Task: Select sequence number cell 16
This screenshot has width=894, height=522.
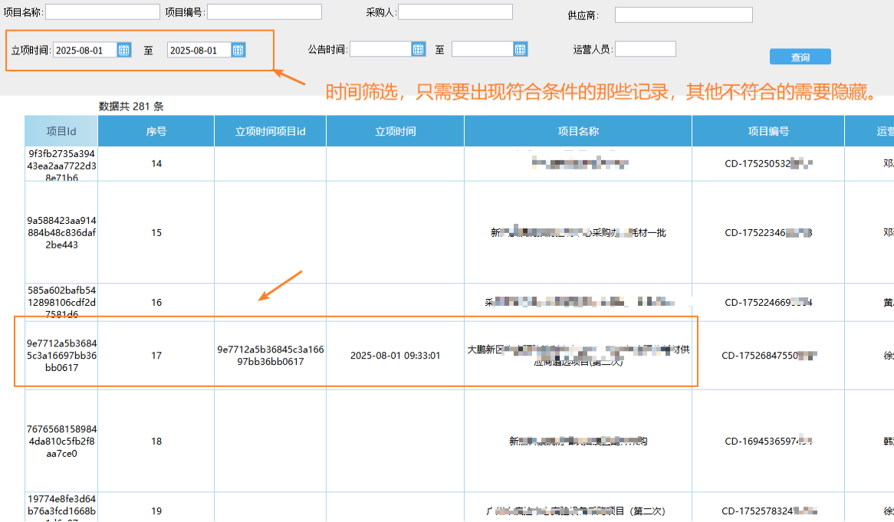Action: click(156, 302)
